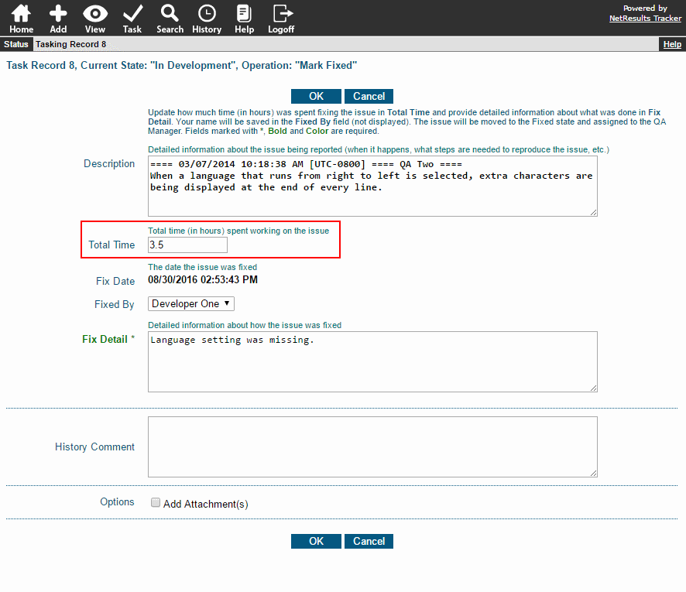Click into the Description text area
686x592 pixels.
pos(372,186)
